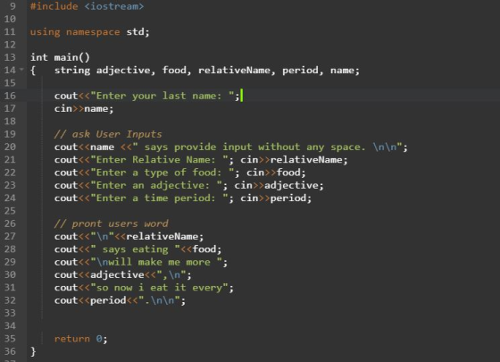Click 'cin>>period;' on line 24
This screenshot has height=362, width=500.
coord(276,198)
